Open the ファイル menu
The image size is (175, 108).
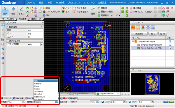pos(31,3)
